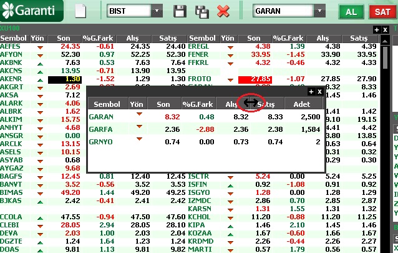Viewport: 398px width, 253px height.
Task: Click plus icon on popup watchlist
Action: click(x=311, y=92)
